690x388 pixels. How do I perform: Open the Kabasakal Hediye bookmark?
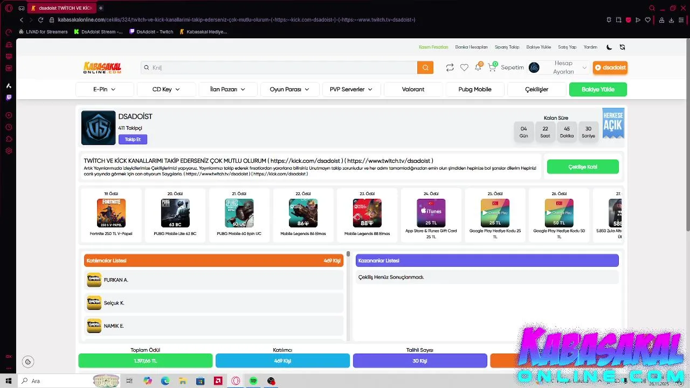[203, 32]
